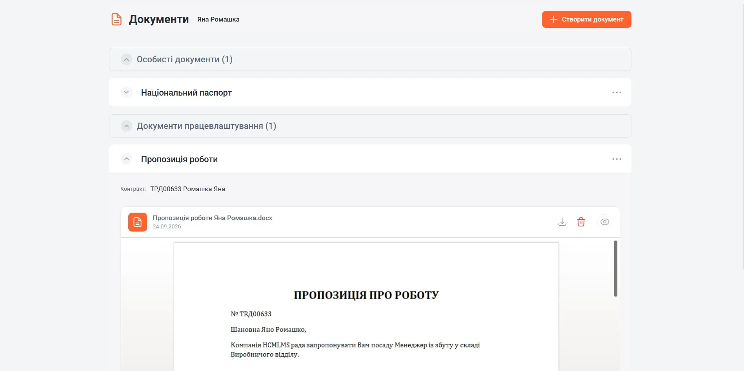
Task: Click the orange docx file icon
Action: 138,222
